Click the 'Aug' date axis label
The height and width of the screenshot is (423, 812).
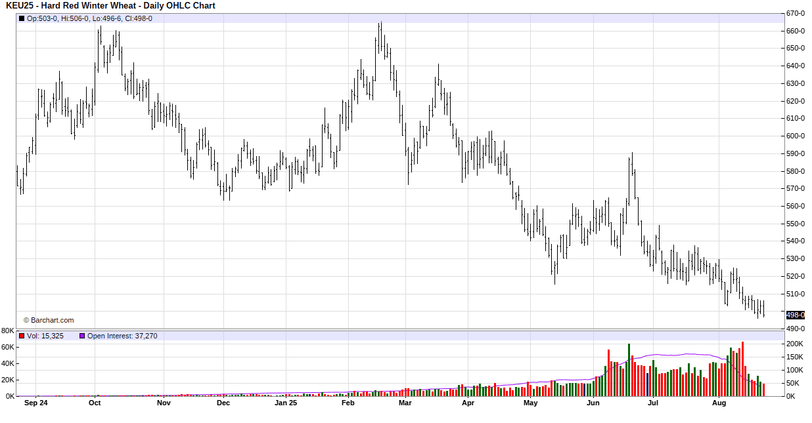pyautogui.click(x=719, y=403)
